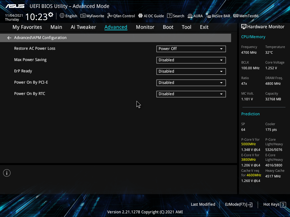Screen dimensions: 290x217
Task: Click the Last Modified button
Action: pos(203,205)
